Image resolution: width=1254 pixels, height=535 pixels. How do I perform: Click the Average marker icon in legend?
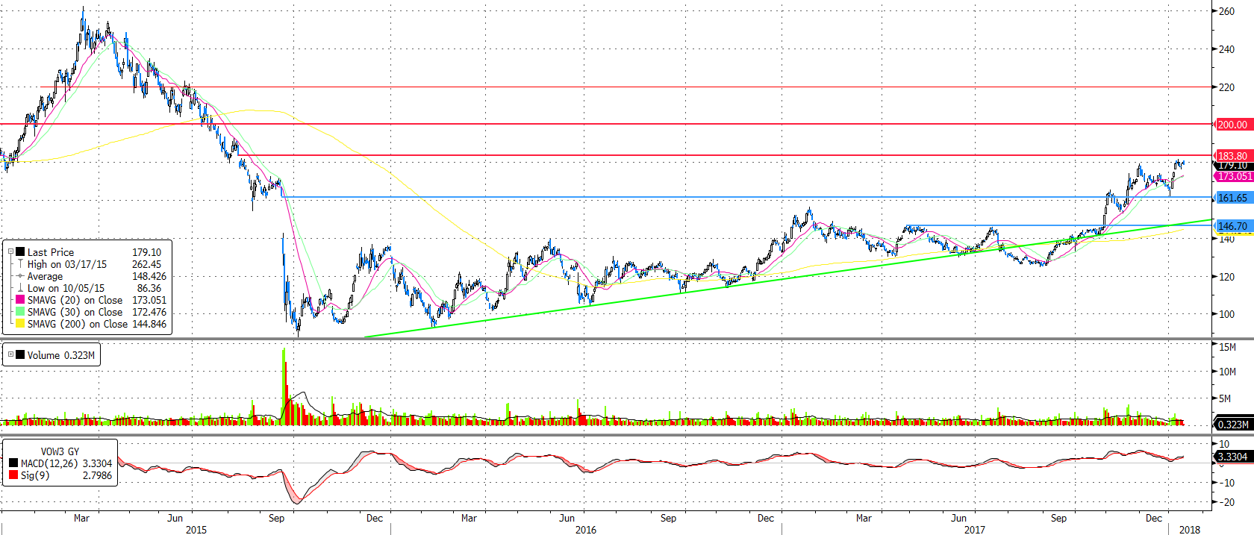(20, 276)
